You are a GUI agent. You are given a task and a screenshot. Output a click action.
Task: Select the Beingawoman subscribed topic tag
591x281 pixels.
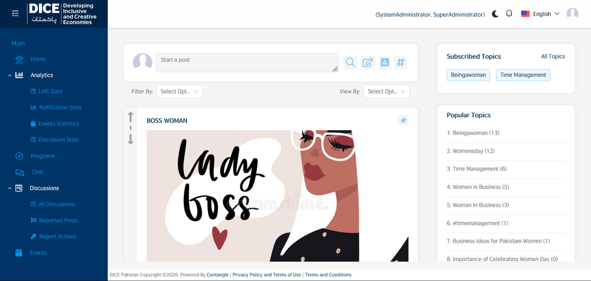[x=468, y=75]
